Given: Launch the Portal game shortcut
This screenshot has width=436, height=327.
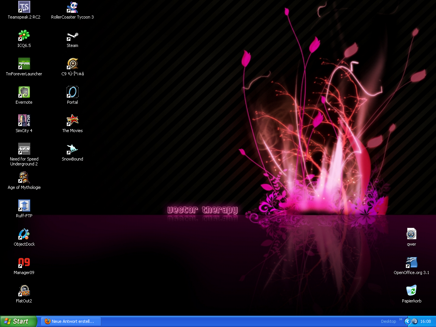Looking at the screenshot, I should (72, 92).
